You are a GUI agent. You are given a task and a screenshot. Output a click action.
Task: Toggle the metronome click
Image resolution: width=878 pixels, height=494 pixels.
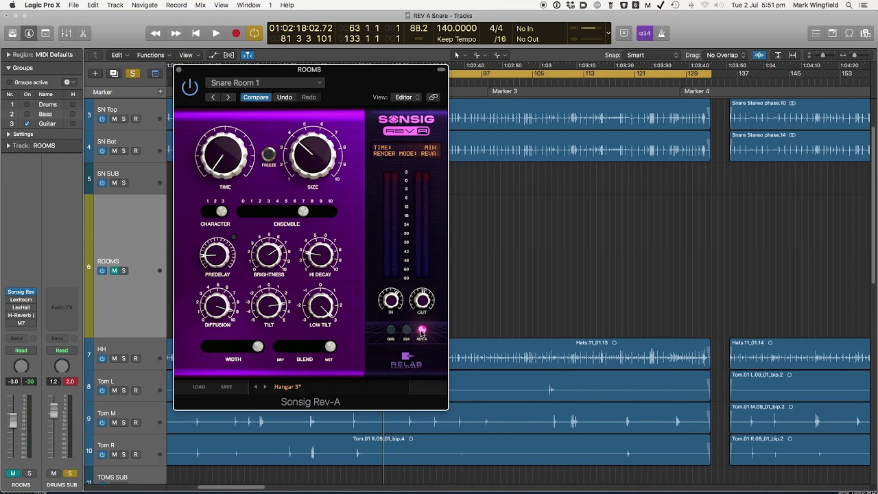click(662, 33)
